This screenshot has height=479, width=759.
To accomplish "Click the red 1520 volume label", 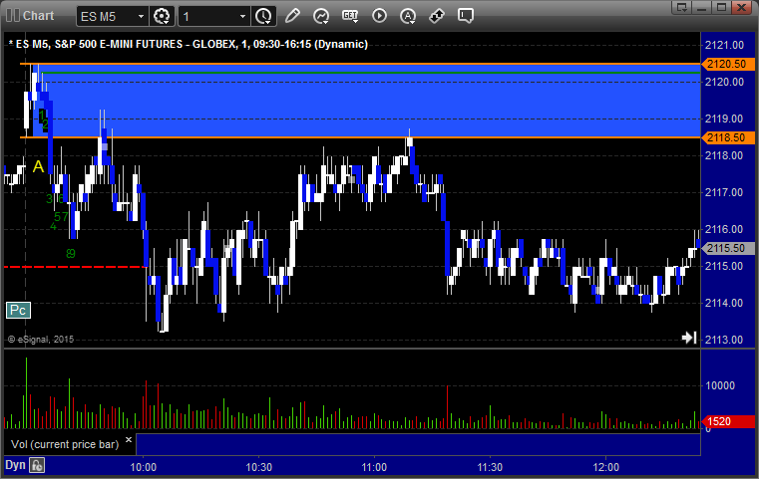I will point(727,421).
